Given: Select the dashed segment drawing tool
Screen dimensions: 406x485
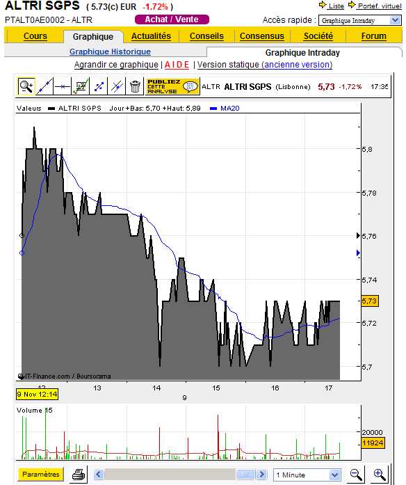Looking at the screenshot, I should click(99, 86).
